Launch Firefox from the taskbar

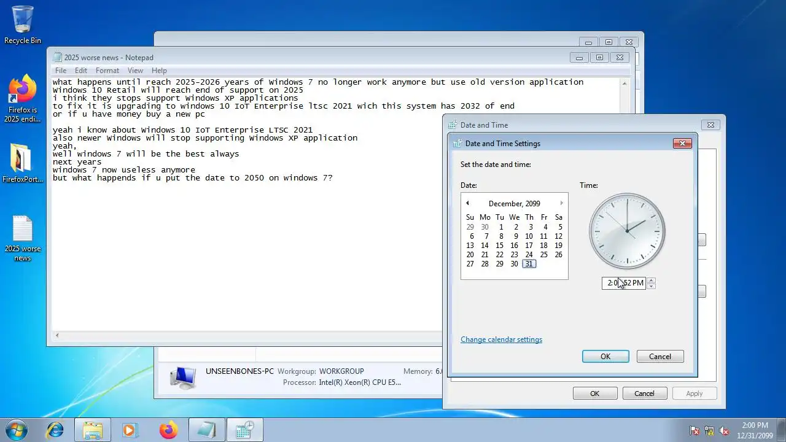point(168,430)
